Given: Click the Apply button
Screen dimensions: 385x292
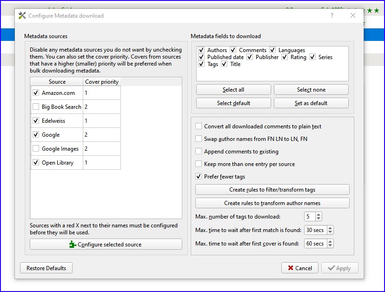Looking at the screenshot, I should point(340,268).
